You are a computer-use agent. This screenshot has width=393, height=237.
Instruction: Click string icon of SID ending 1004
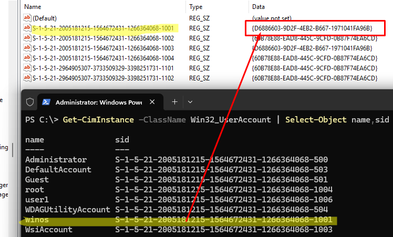click(x=27, y=58)
